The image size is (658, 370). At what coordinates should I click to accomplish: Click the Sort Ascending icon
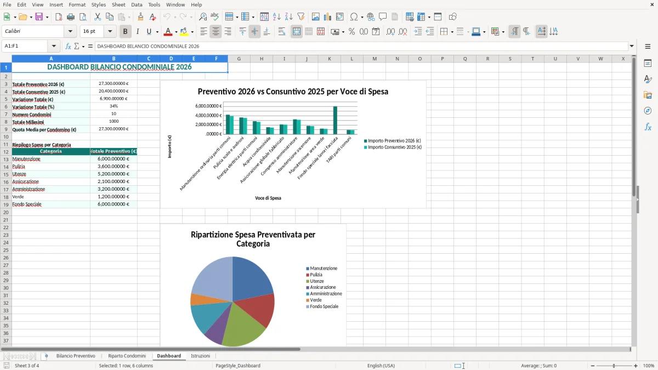(277, 17)
